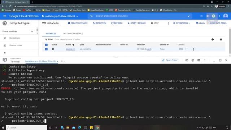This screenshot has height=130, width=231.
Task: Open the source-vm instance link
Action: tap(70, 49)
